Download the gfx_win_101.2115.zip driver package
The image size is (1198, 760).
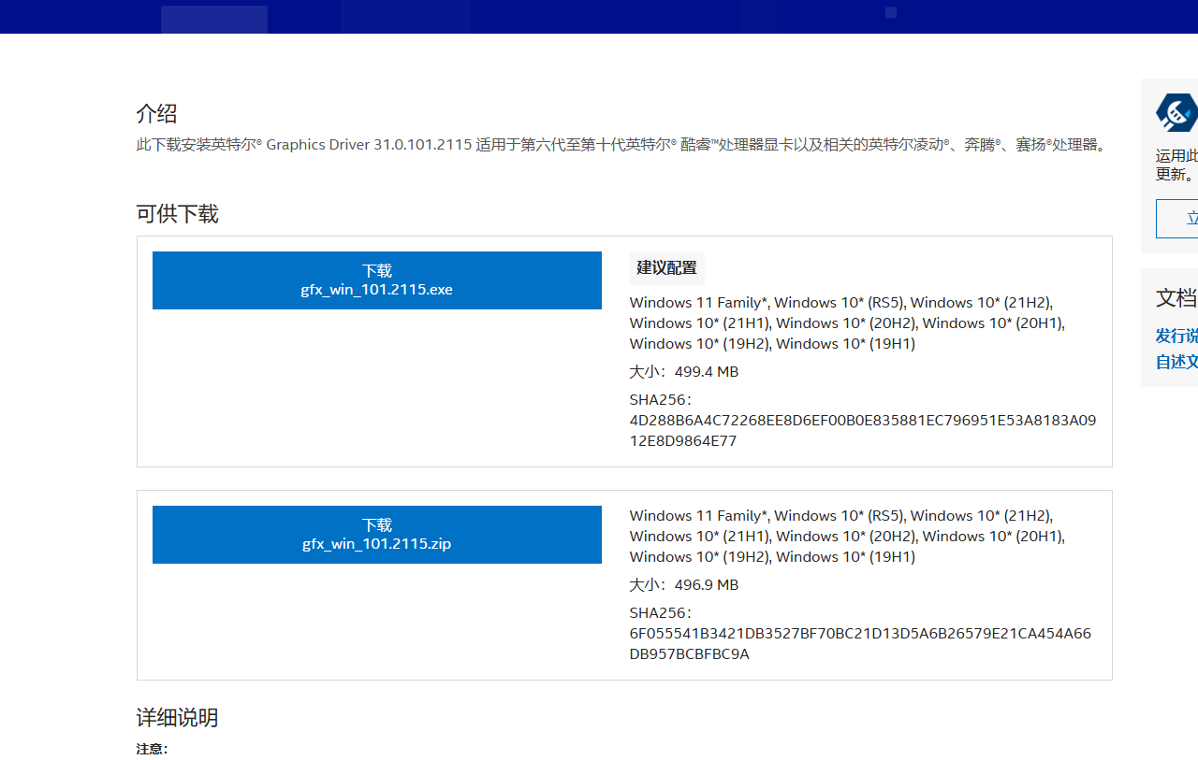click(x=376, y=534)
